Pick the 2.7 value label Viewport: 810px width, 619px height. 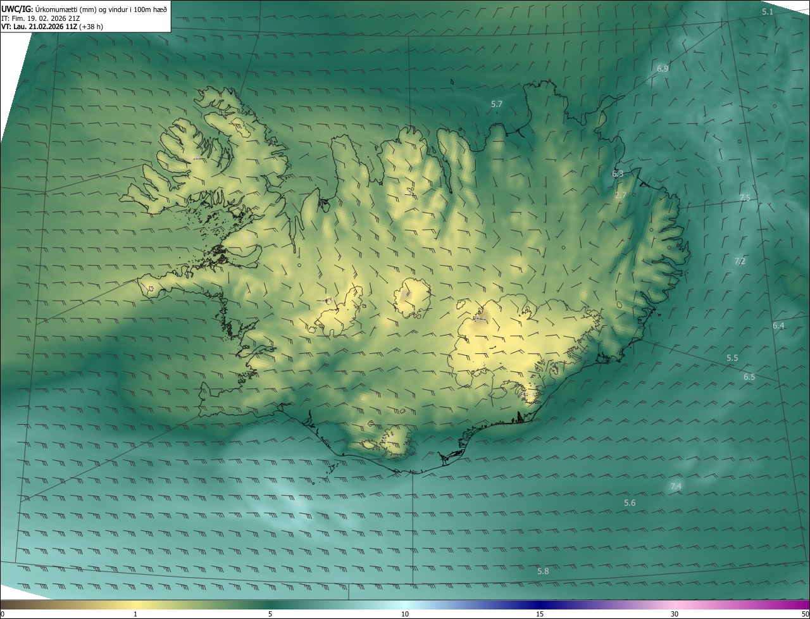(620, 196)
